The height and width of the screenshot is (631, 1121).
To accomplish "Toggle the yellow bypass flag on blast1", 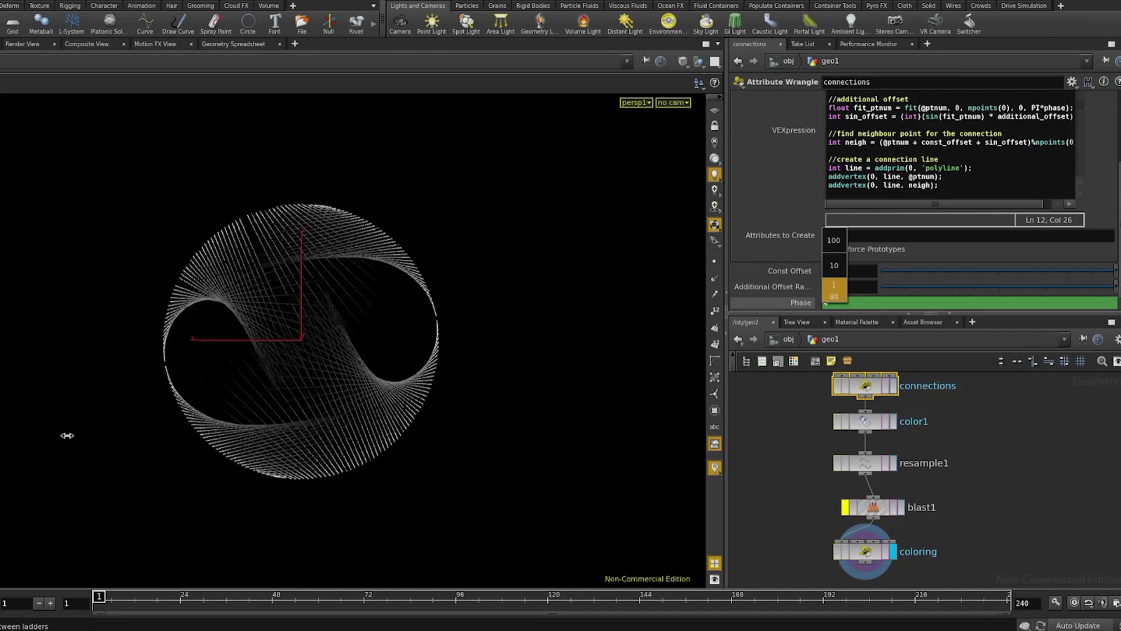I will click(844, 506).
